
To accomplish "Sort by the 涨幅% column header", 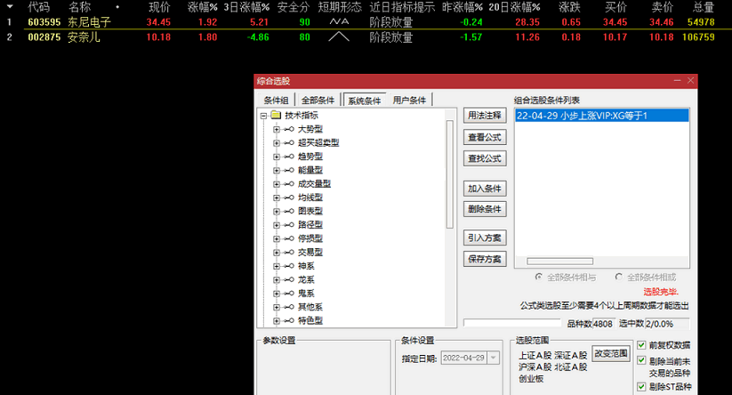I will (203, 7).
